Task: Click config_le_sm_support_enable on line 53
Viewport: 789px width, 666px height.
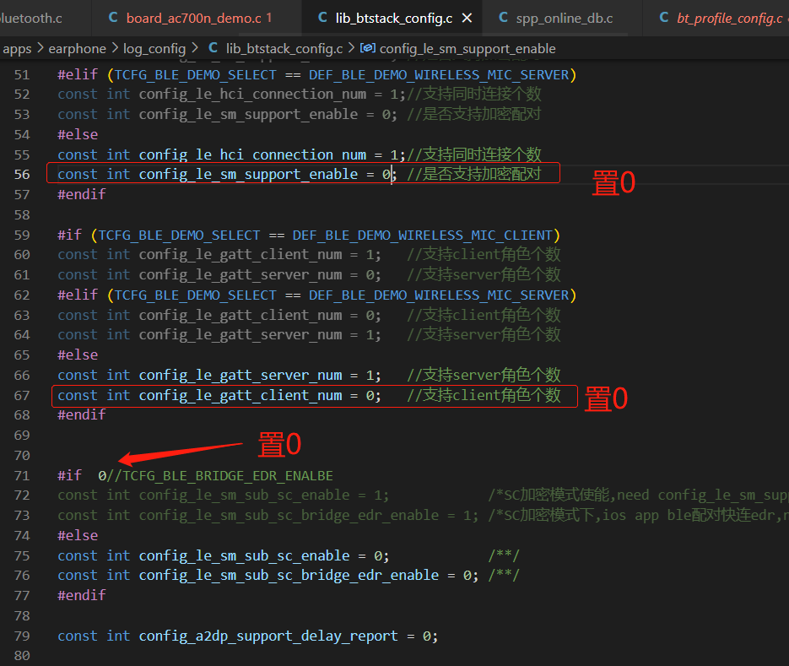Action: pyautogui.click(x=249, y=114)
